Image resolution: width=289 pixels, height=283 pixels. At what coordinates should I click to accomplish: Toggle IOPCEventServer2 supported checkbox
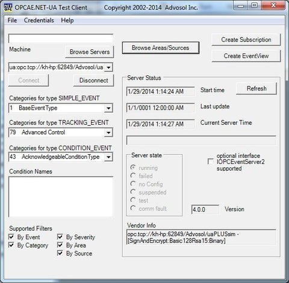[211, 161]
